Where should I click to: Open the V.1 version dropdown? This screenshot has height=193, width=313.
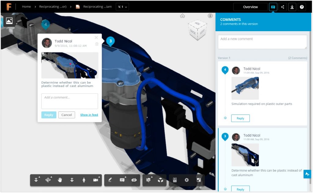tap(122, 7)
